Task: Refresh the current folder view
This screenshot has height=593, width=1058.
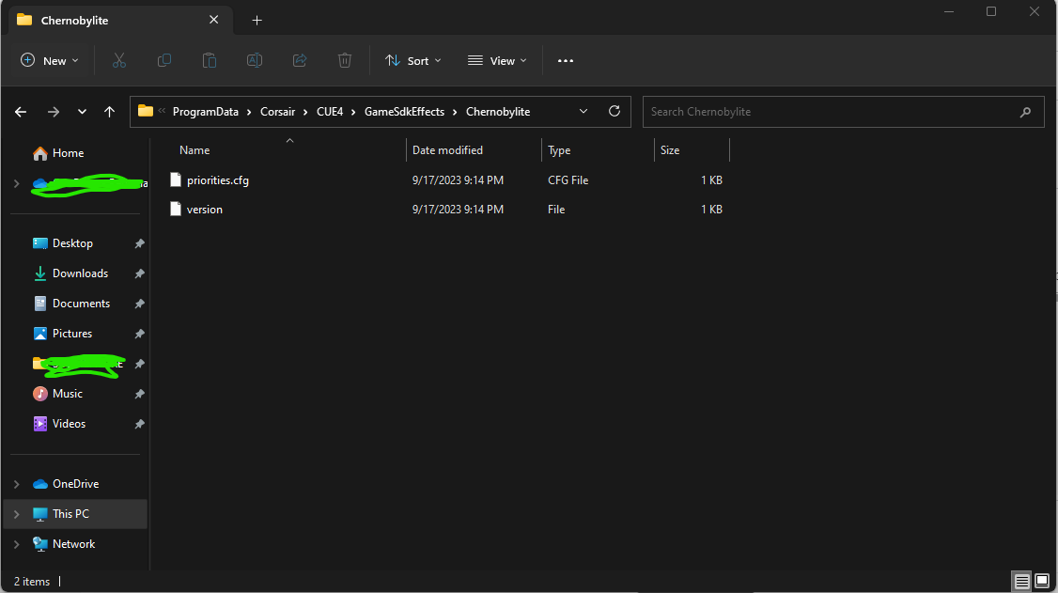Action: 614,111
